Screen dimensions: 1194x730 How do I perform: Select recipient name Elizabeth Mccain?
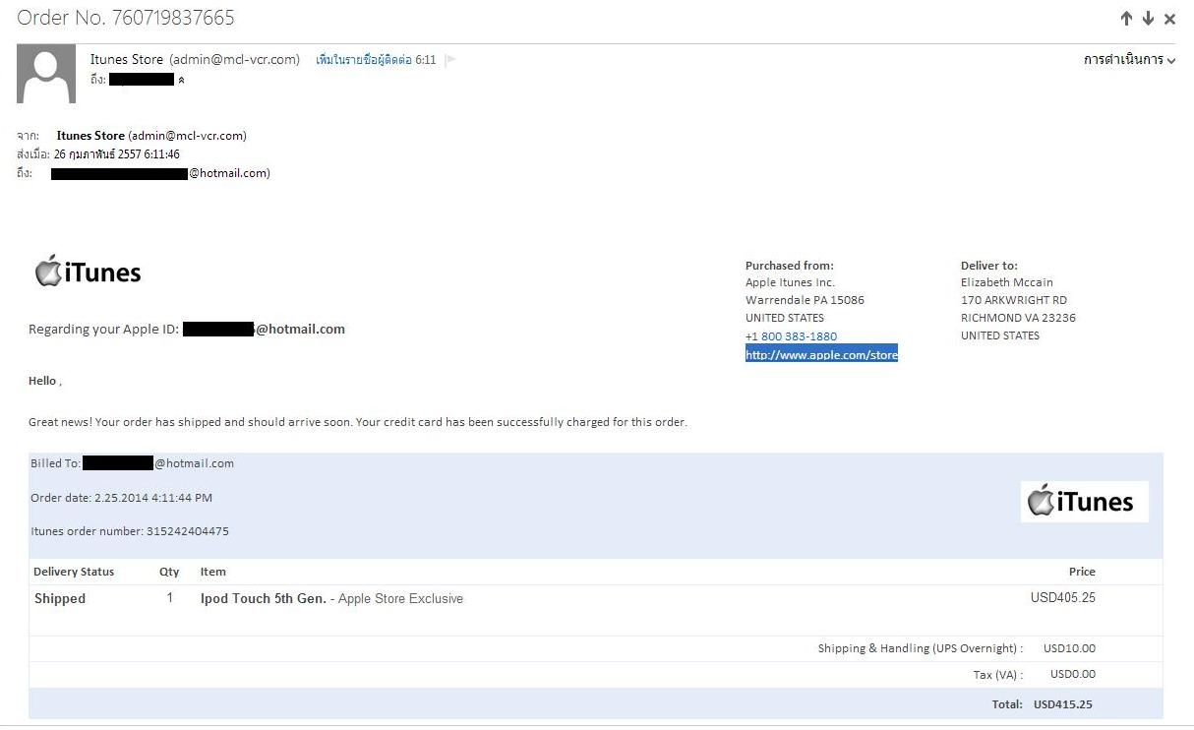click(x=1007, y=282)
